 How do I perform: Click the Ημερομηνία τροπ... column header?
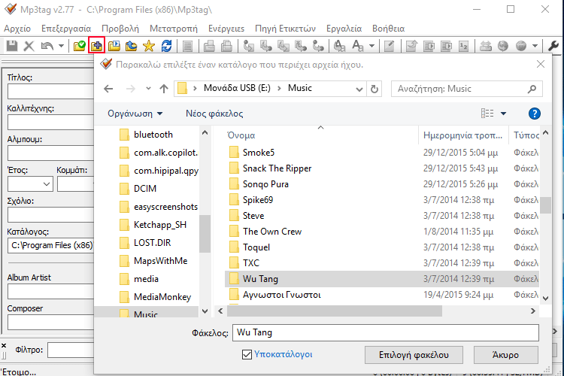(x=463, y=135)
